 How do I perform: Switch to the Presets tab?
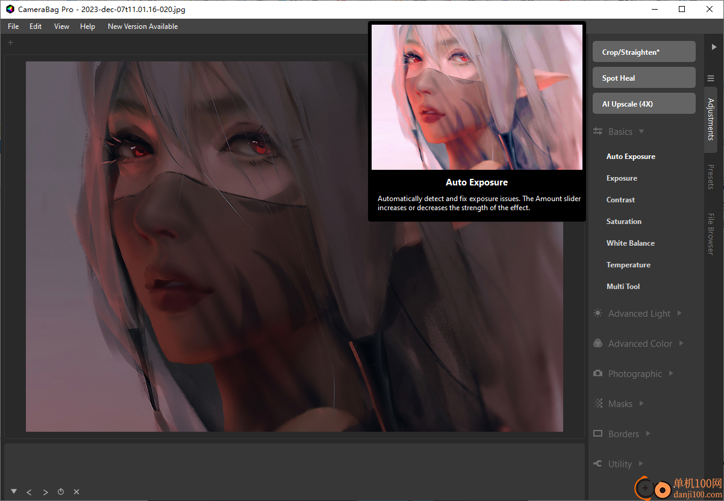point(711,177)
